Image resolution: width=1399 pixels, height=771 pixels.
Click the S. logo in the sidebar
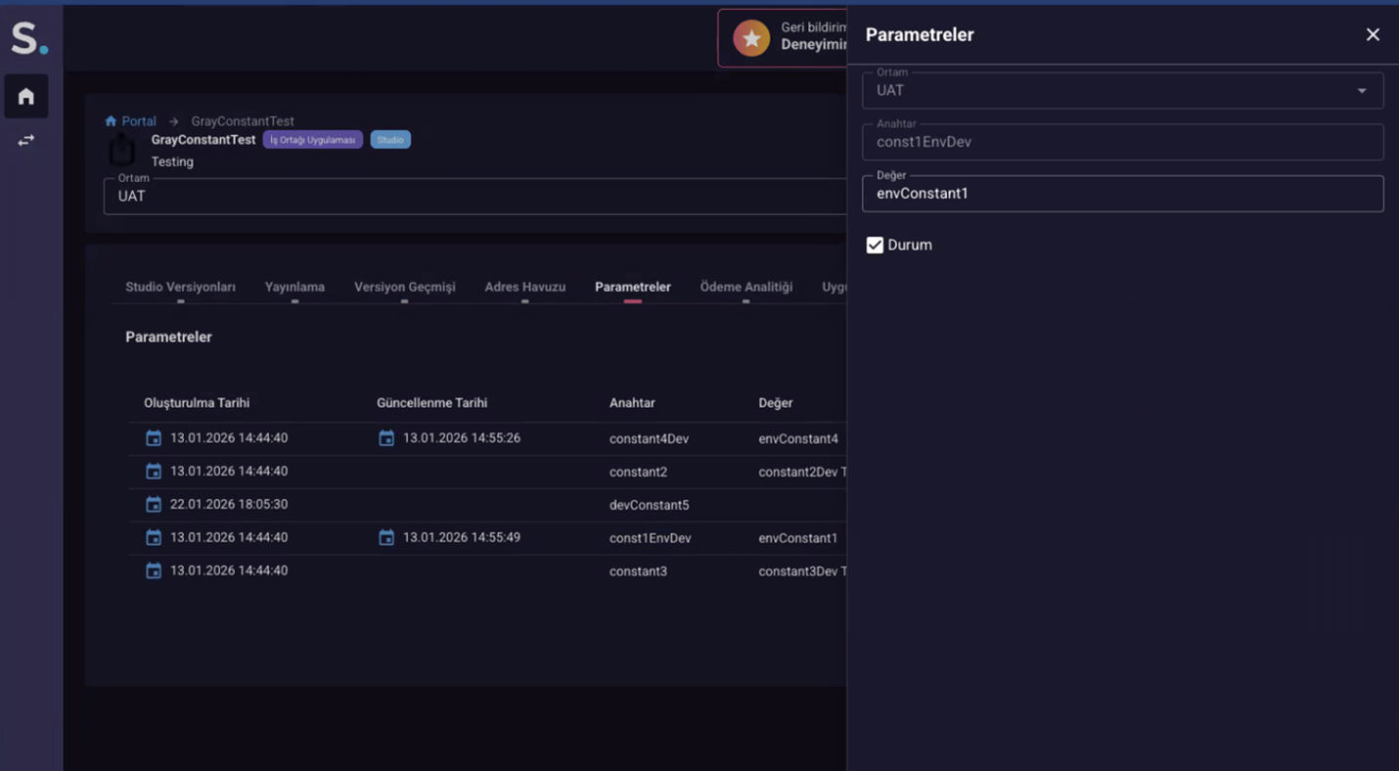pyautogui.click(x=28, y=39)
